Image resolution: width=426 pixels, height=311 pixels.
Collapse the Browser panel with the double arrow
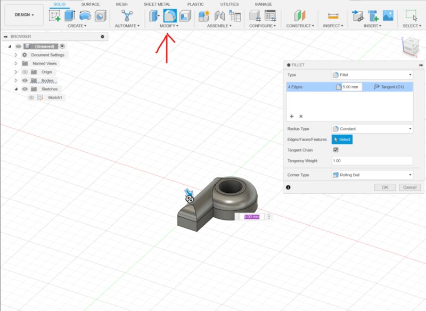(x=5, y=36)
